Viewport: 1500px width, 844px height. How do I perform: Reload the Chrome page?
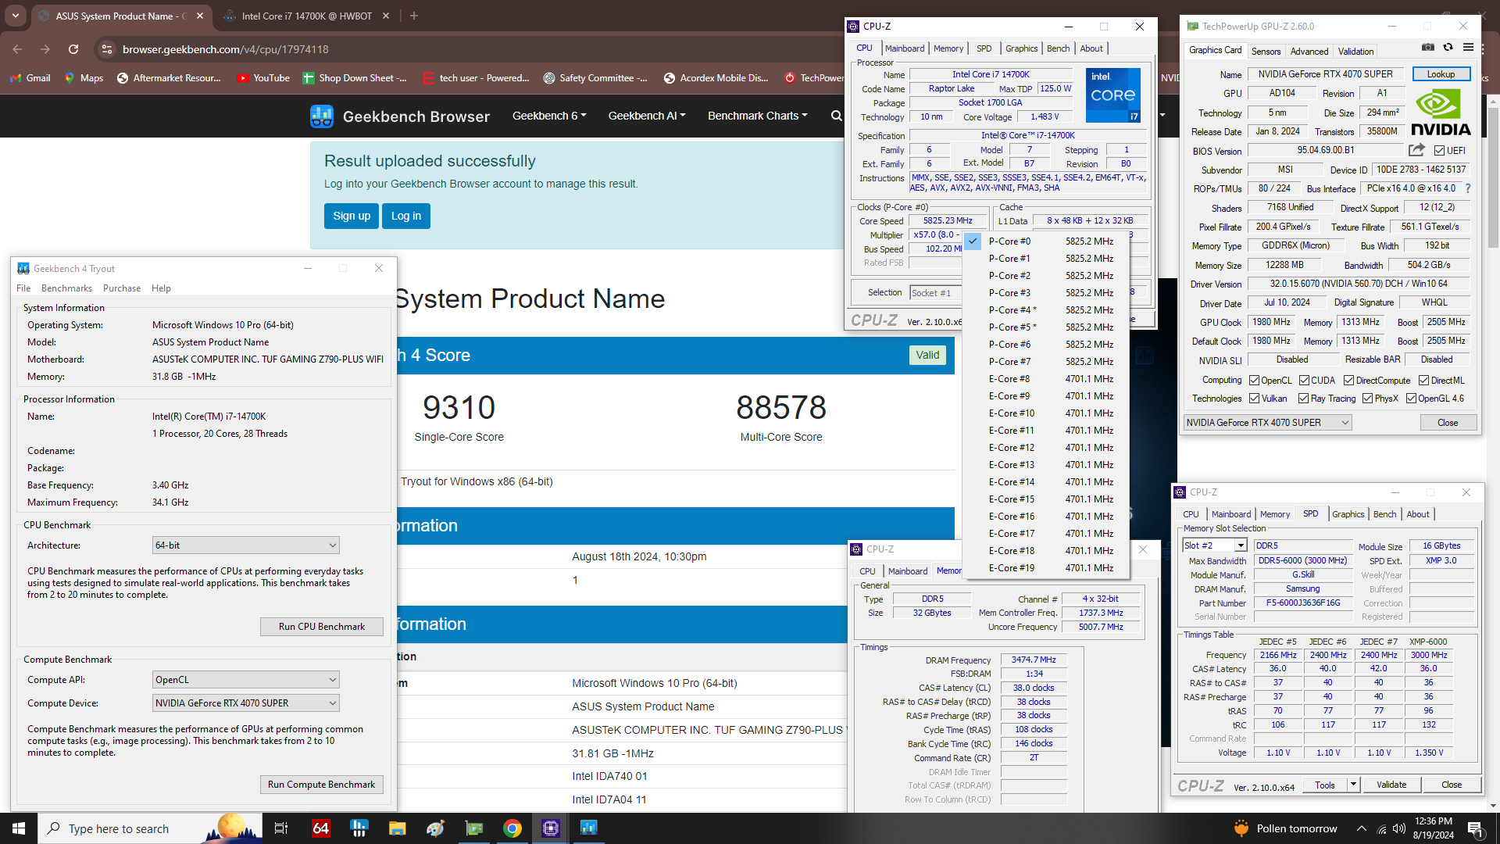pyautogui.click(x=73, y=49)
